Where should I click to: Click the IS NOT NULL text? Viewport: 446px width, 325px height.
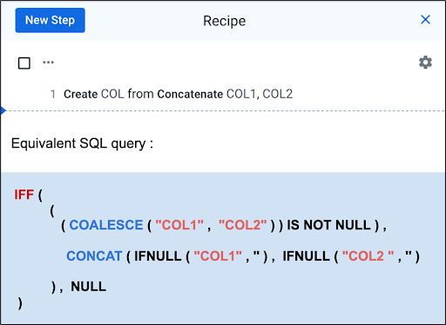tap(328, 225)
